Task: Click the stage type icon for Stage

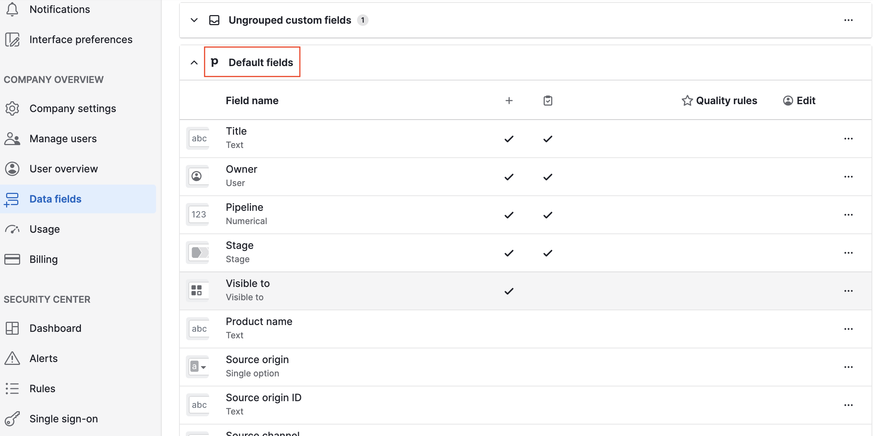Action: click(x=198, y=253)
